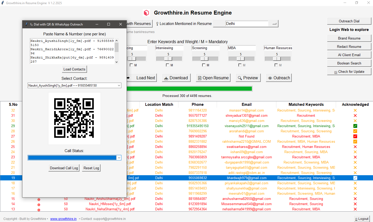Click the Outreach button

[279, 78]
